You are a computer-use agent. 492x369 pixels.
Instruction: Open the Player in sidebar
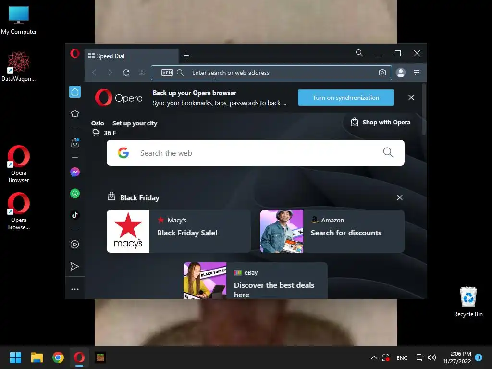click(74, 245)
